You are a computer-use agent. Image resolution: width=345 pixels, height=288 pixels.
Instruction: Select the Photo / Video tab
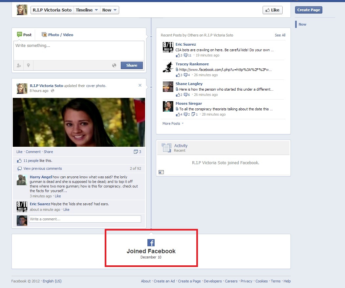(57, 34)
